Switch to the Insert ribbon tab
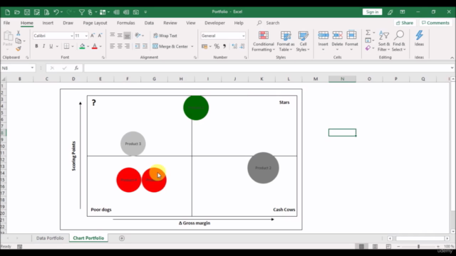 pyautogui.click(x=48, y=23)
